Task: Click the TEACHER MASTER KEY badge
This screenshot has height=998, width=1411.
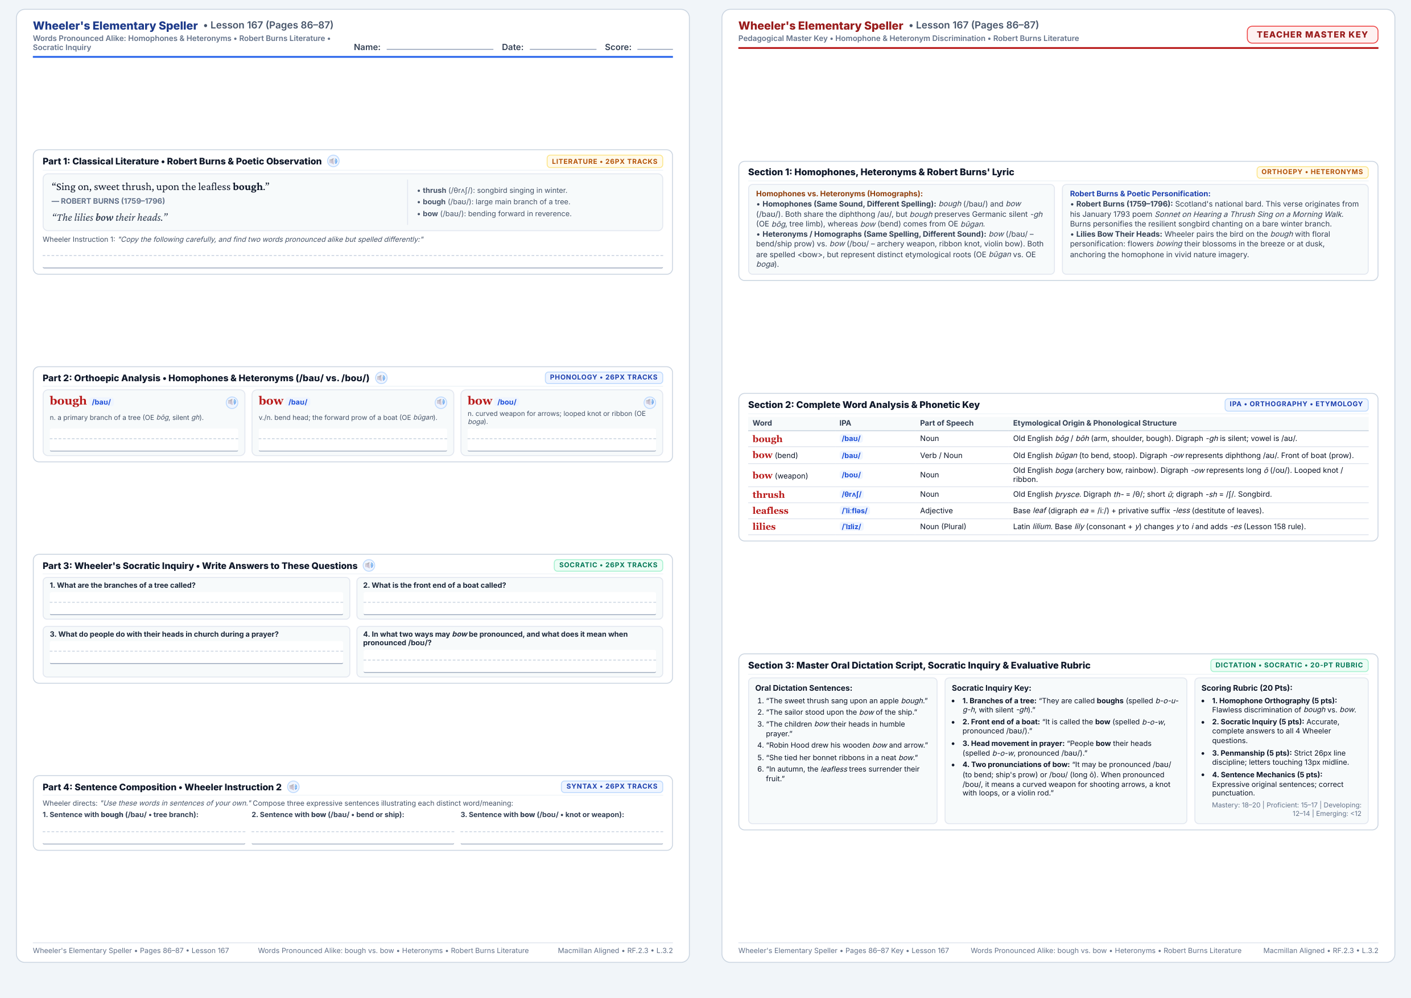Action: (x=1312, y=34)
